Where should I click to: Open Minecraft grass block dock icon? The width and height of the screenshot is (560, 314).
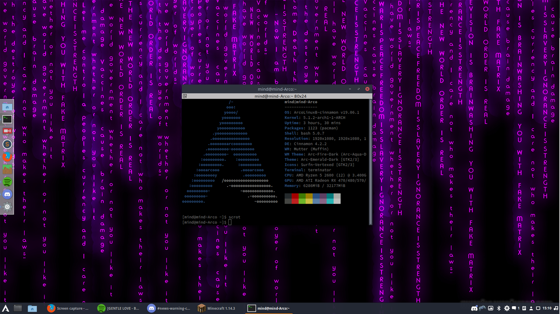[7, 169]
